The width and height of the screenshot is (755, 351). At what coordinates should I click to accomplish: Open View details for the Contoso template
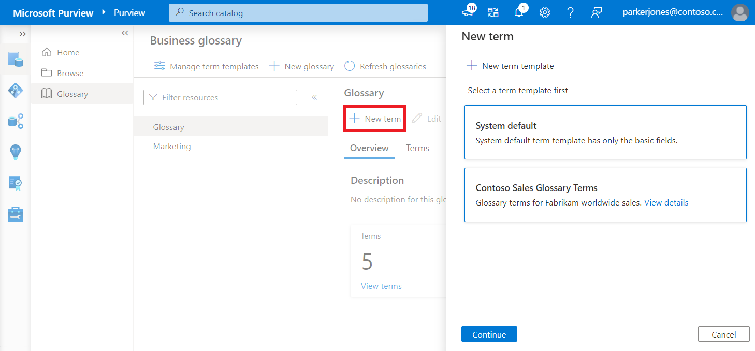point(666,202)
